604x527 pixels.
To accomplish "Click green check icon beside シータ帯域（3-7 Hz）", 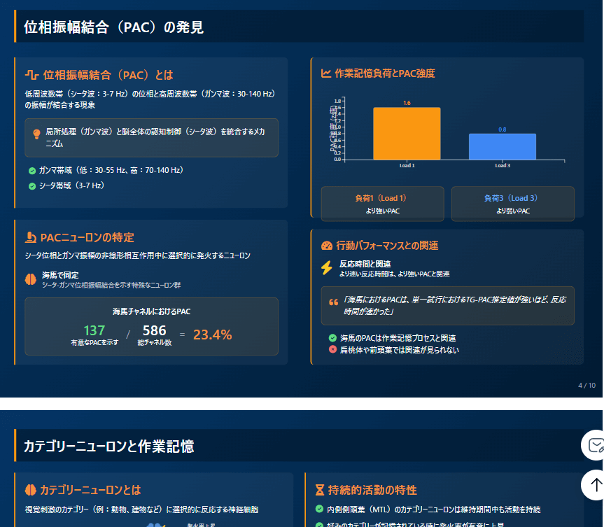I will click(x=32, y=186).
